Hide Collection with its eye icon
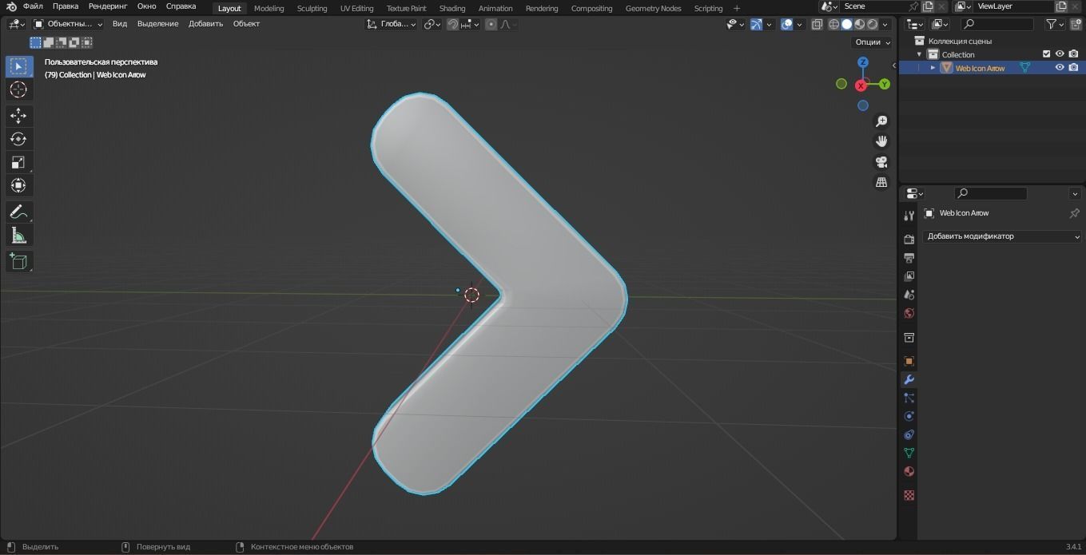The height and width of the screenshot is (555, 1086). (1060, 54)
